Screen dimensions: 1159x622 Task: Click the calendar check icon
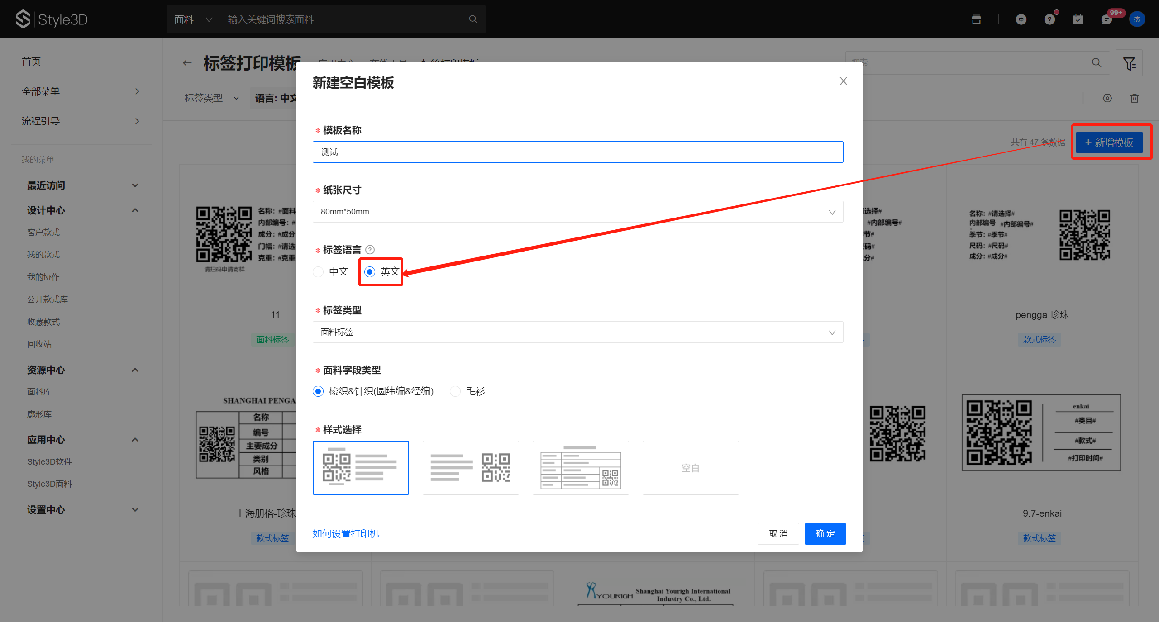click(1078, 19)
